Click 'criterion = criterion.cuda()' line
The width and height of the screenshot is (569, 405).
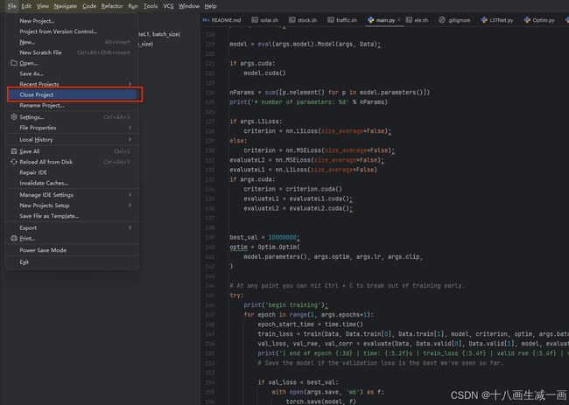coord(292,189)
